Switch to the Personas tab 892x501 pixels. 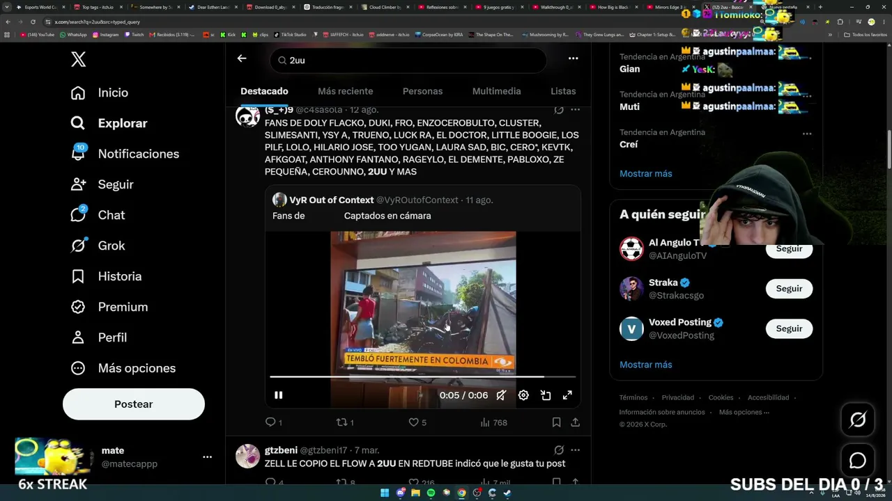tap(422, 91)
